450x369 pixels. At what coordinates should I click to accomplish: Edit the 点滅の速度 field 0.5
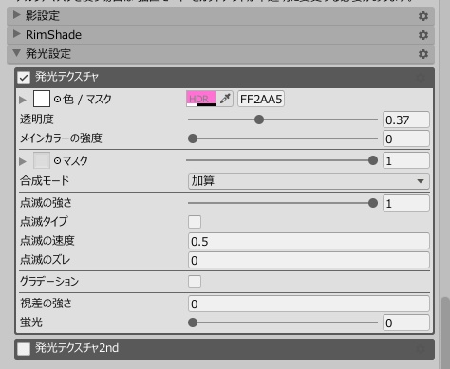(x=309, y=241)
